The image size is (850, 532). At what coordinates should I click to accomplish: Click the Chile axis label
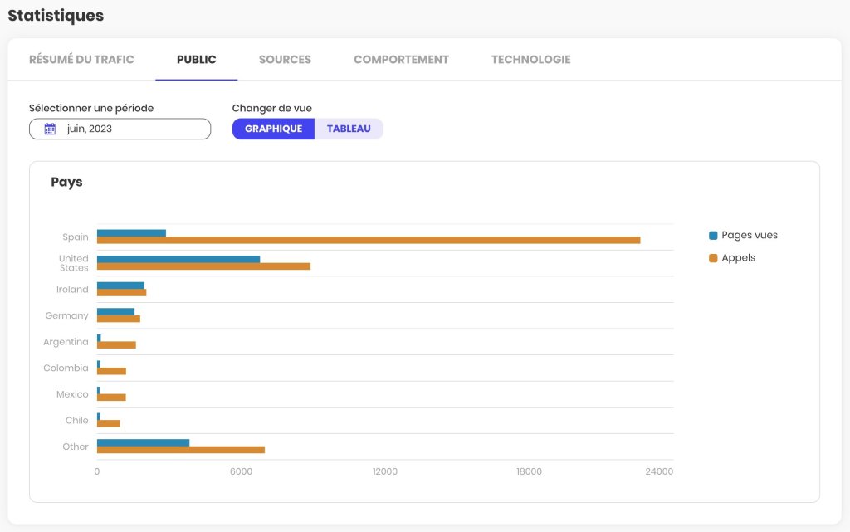point(77,421)
